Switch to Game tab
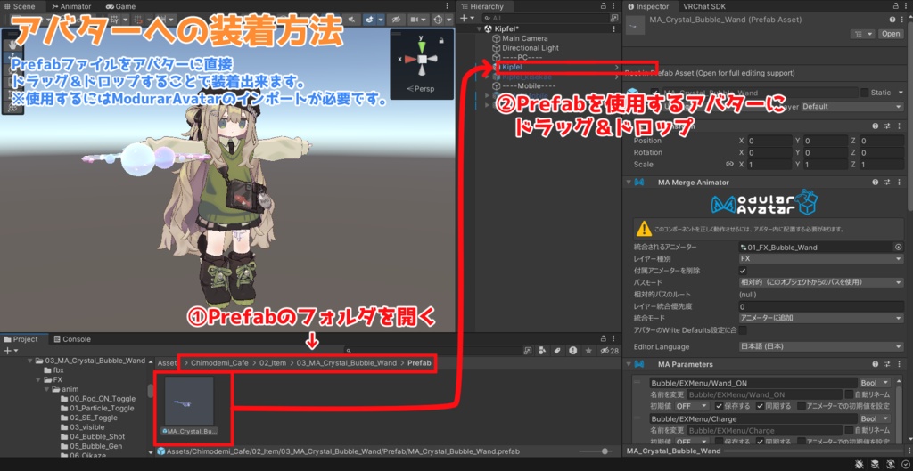 120,6
